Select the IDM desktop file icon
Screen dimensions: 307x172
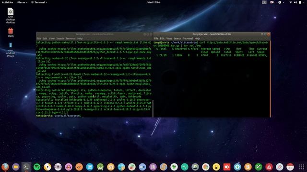11,16
